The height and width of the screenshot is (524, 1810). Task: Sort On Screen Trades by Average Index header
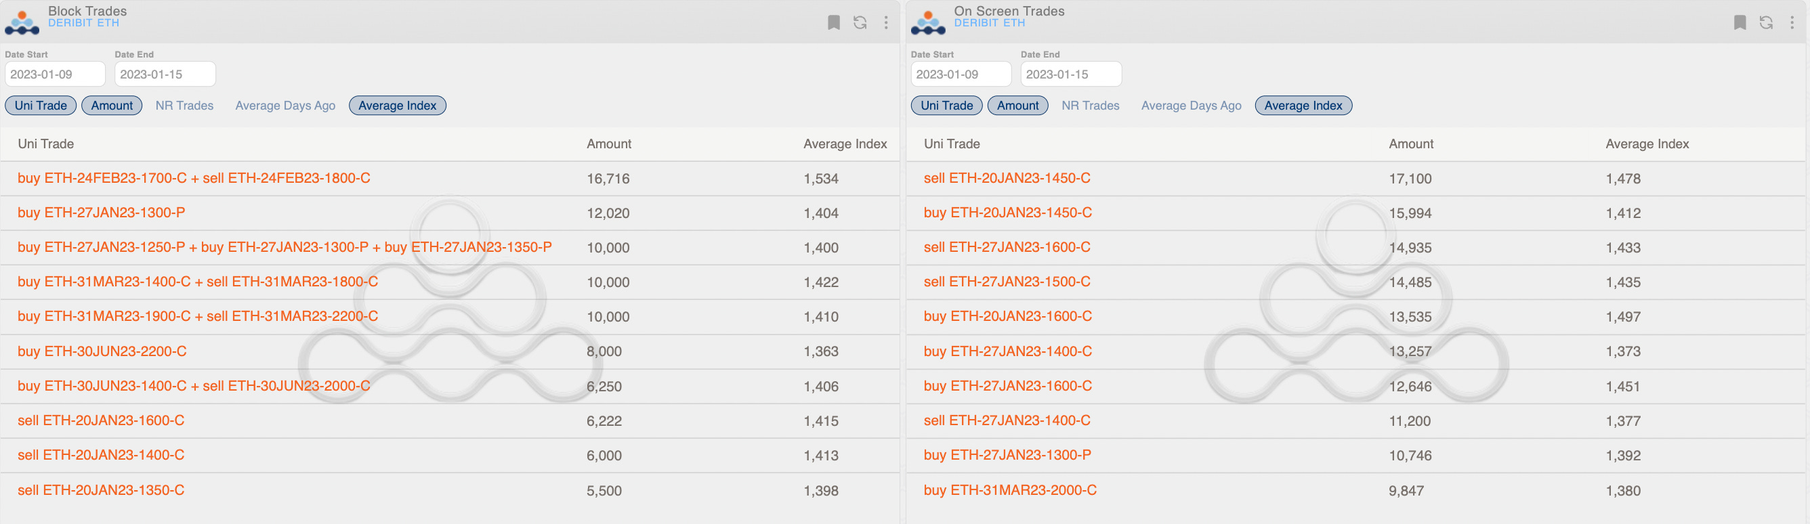click(x=1647, y=144)
